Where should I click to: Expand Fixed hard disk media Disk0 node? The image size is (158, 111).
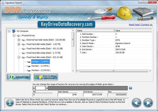(19, 44)
